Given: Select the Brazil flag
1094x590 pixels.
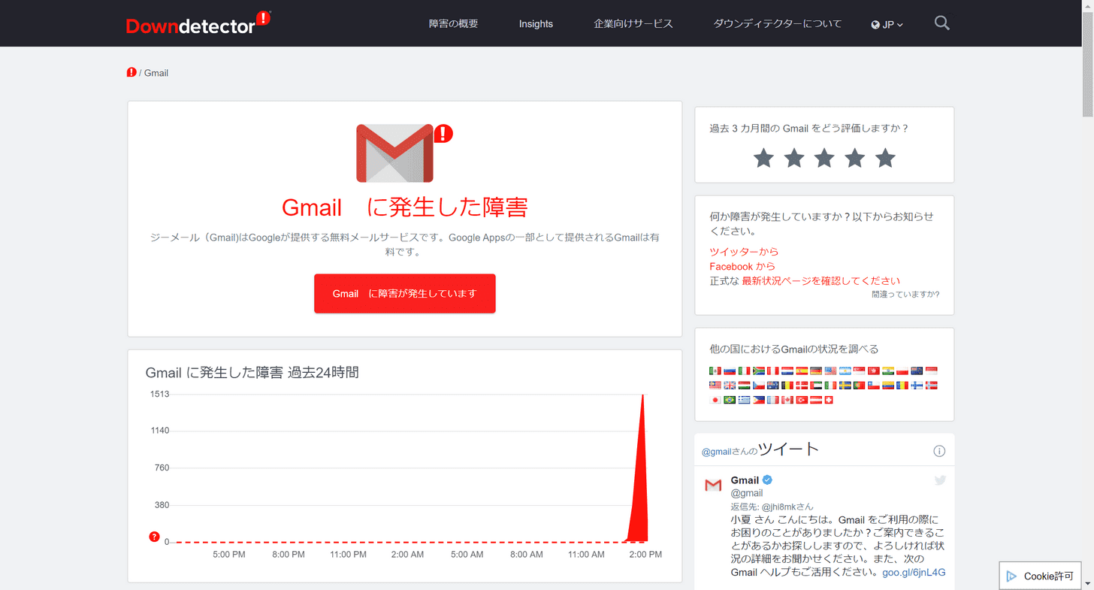Looking at the screenshot, I should (730, 400).
